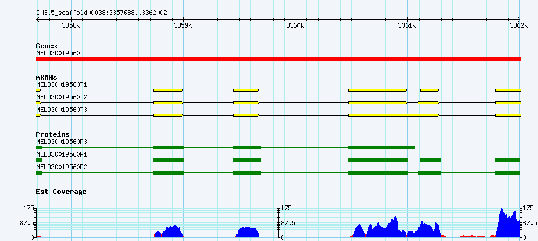Click the left arrowhead of the scale ruler

click(37, 19)
